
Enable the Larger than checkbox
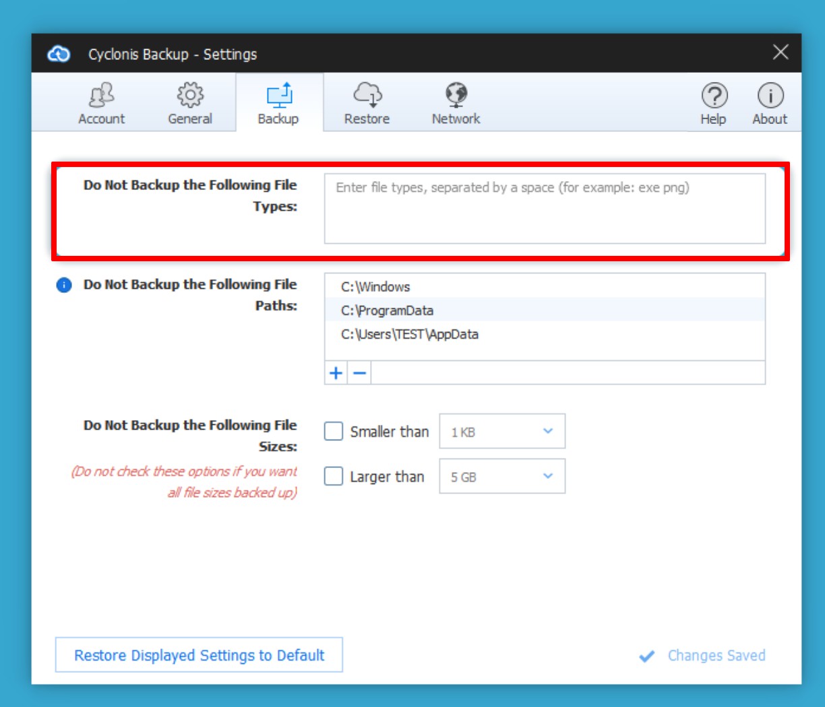(x=334, y=477)
